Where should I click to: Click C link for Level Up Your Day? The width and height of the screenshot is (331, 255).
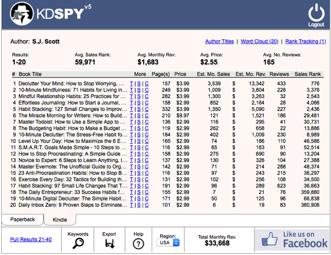coord(147,141)
